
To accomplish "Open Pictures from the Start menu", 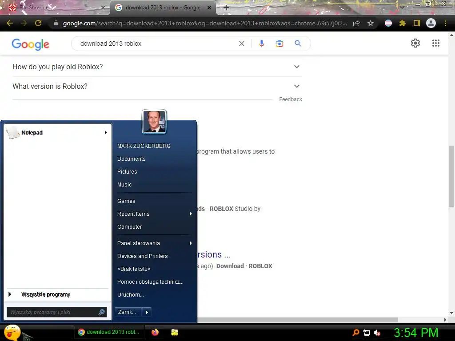I will click(127, 172).
